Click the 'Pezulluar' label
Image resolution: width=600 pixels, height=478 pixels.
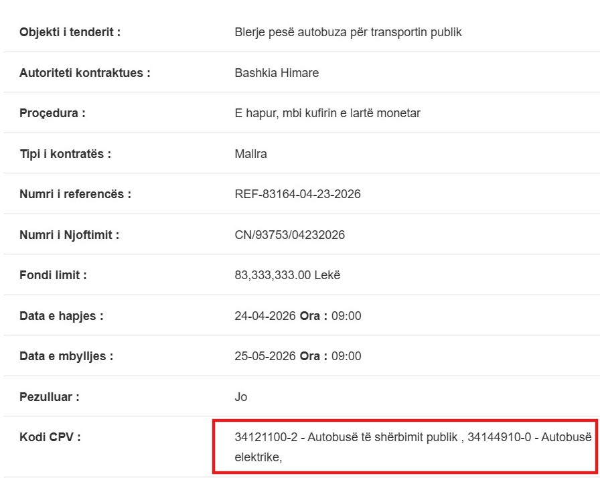(50, 397)
